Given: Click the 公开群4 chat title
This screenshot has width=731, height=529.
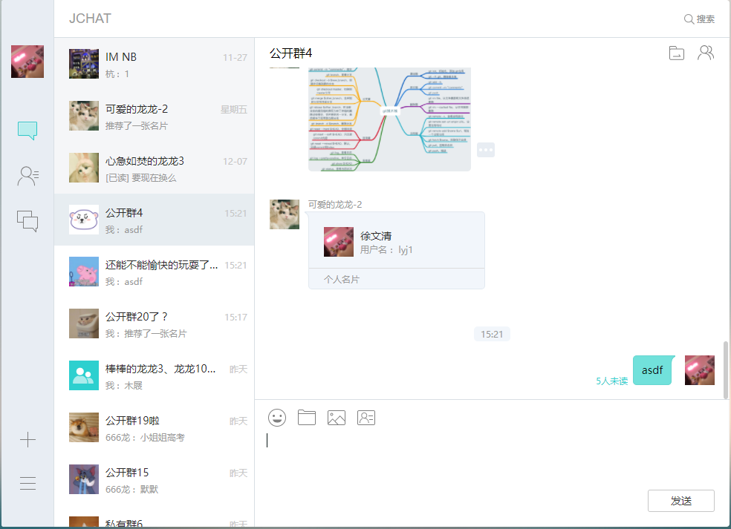Looking at the screenshot, I should pos(291,53).
